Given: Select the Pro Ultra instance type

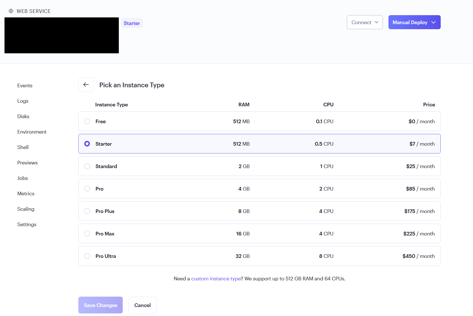Looking at the screenshot, I should pos(87,256).
